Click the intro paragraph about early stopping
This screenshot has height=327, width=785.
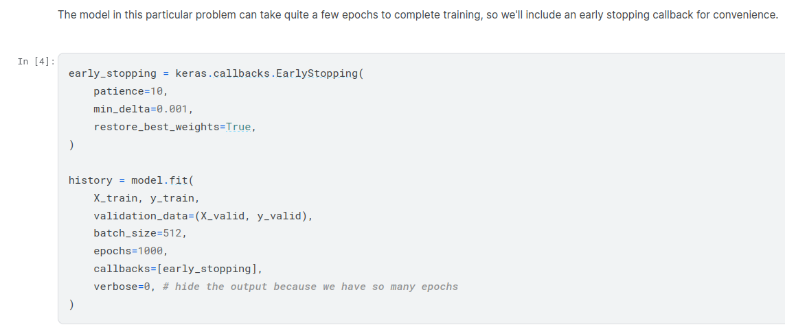click(418, 15)
